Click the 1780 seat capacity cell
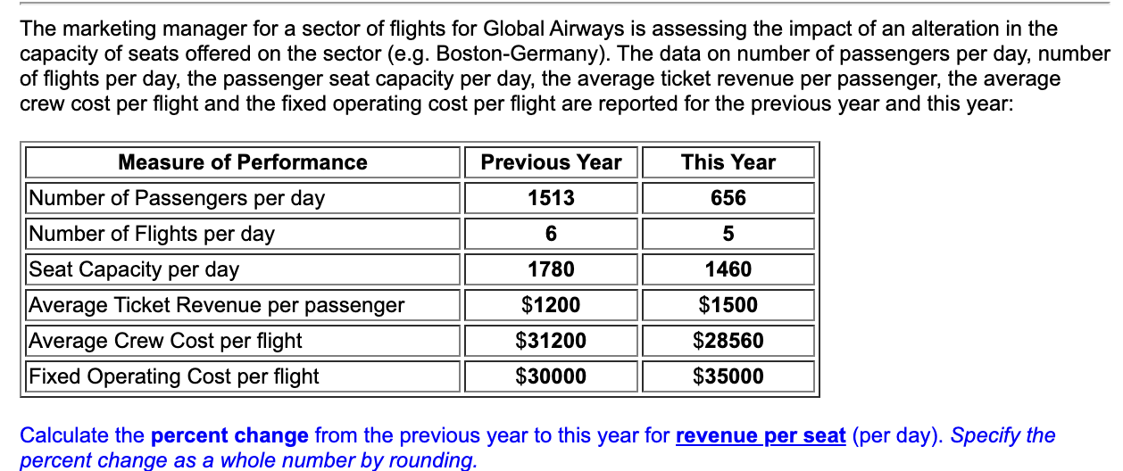 pos(551,269)
